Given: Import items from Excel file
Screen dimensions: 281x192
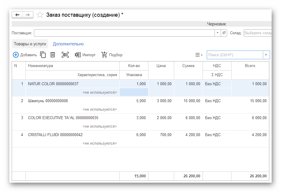Looking at the screenshot, I should point(85,55).
